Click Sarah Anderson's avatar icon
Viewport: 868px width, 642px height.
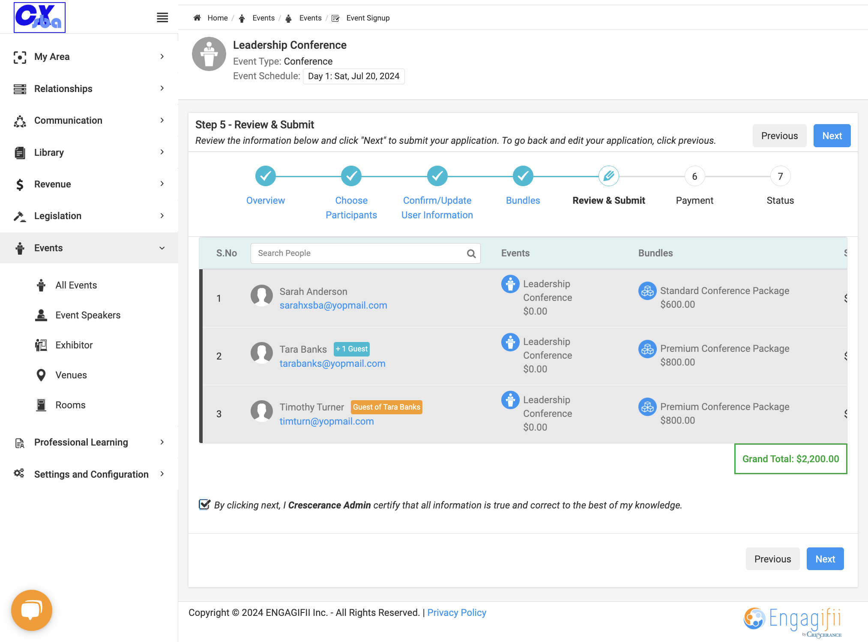coord(261,296)
